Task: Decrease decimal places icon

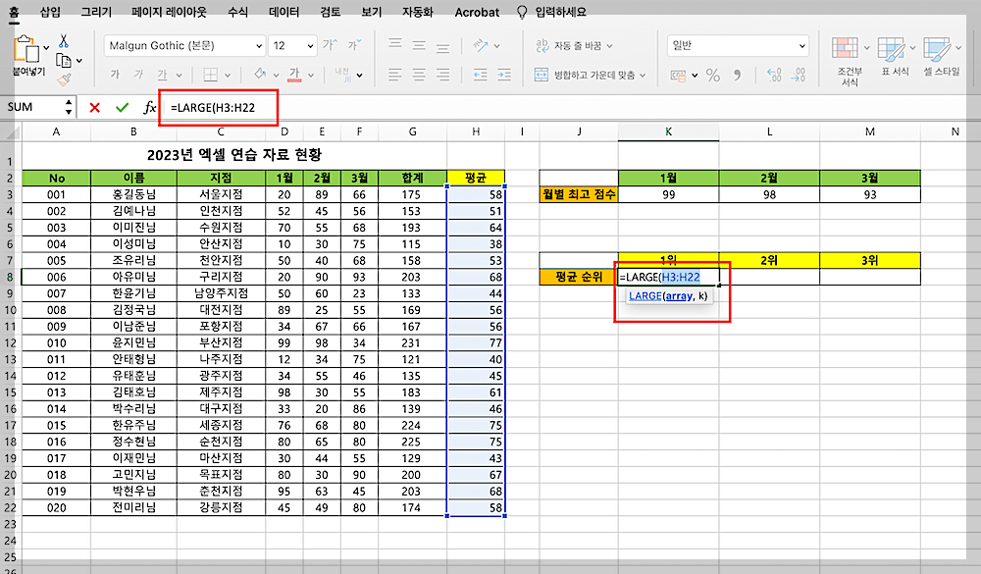Action: click(x=799, y=76)
